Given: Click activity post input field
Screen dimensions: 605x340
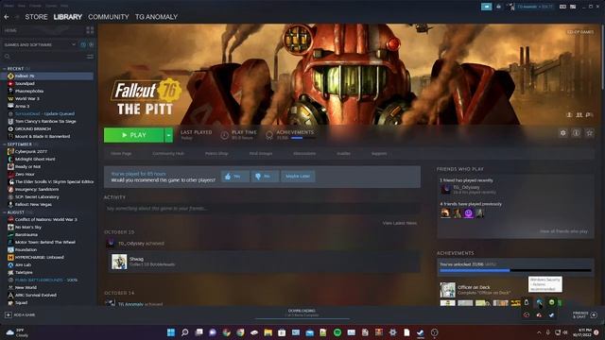Looking at the screenshot, I should pos(262,209).
